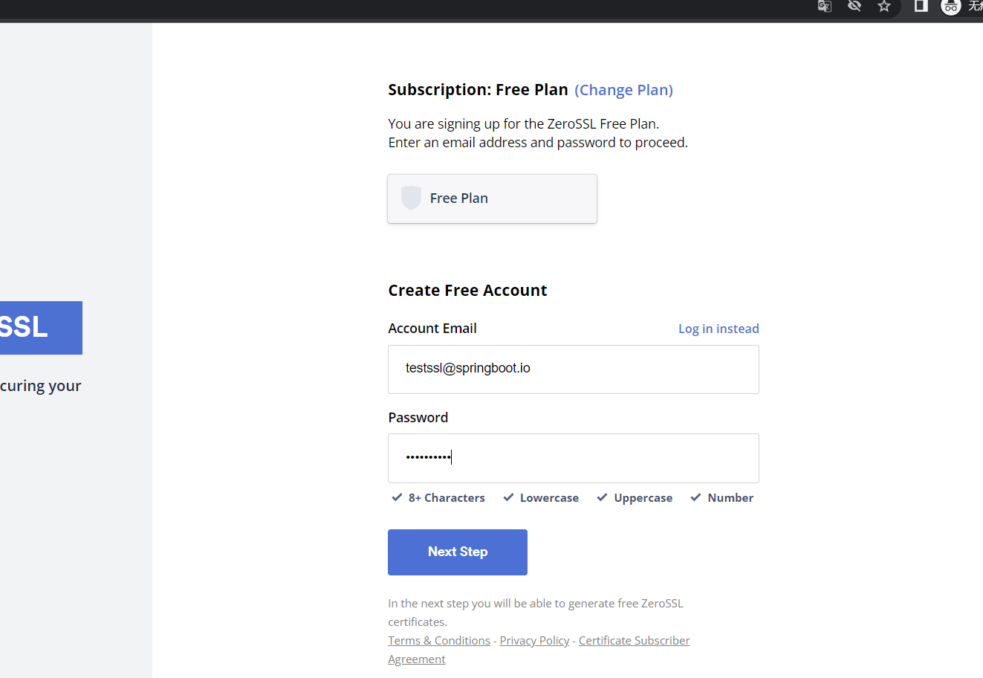Click the 'Create Free Account' heading
983x678 pixels.
coord(467,291)
